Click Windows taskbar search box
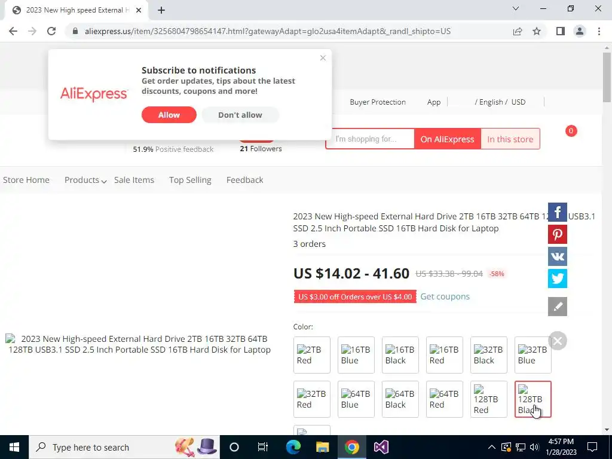 [x=124, y=447]
